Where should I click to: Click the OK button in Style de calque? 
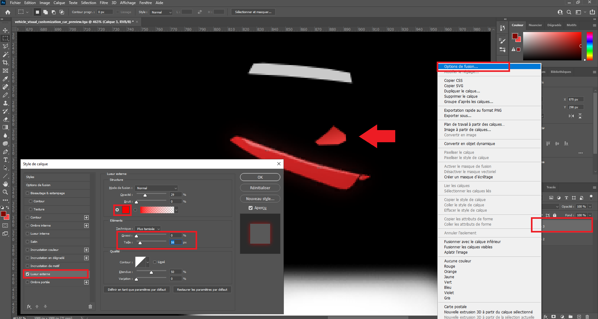[260, 177]
